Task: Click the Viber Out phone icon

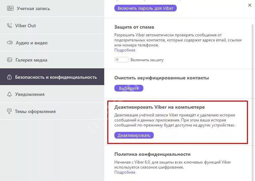Action: coord(9,26)
